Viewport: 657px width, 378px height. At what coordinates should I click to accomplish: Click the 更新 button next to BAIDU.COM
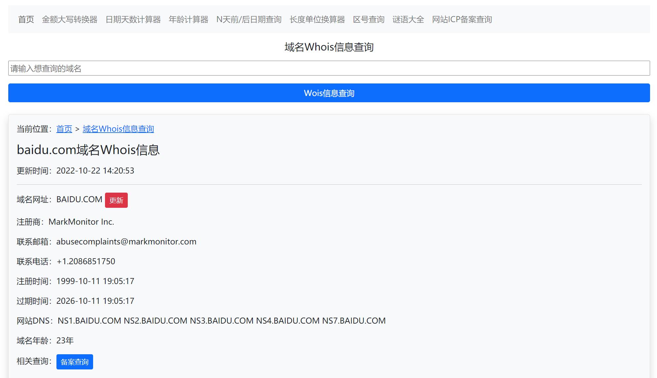pyautogui.click(x=116, y=200)
